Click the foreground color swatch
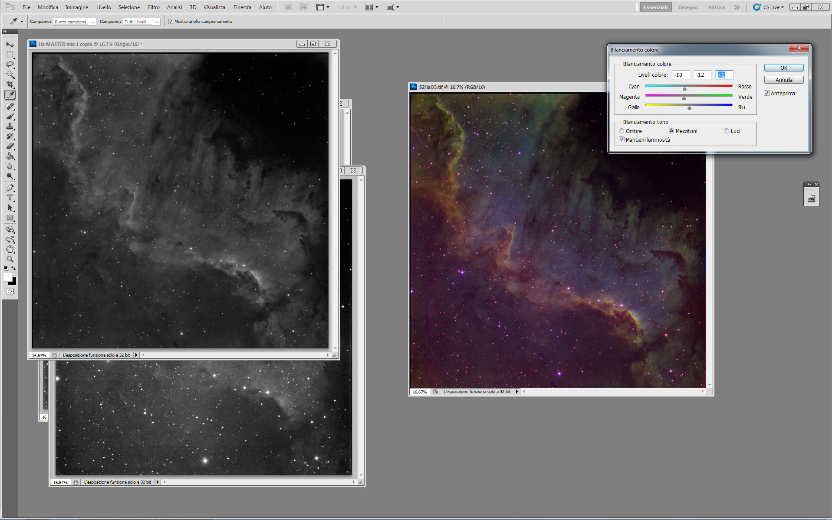 coord(7,277)
